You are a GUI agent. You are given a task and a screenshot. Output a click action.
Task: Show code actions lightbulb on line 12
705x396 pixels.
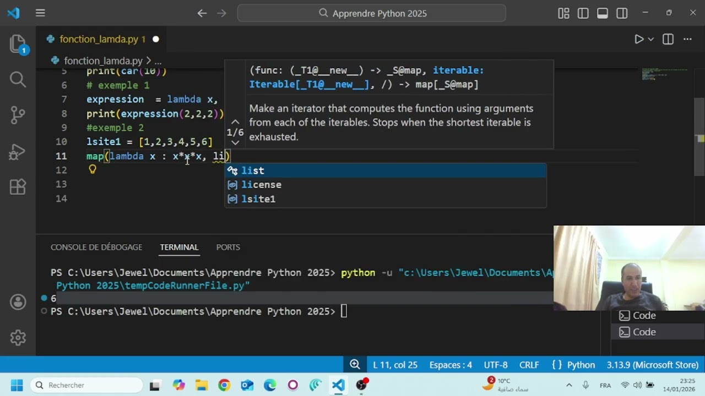[93, 169]
